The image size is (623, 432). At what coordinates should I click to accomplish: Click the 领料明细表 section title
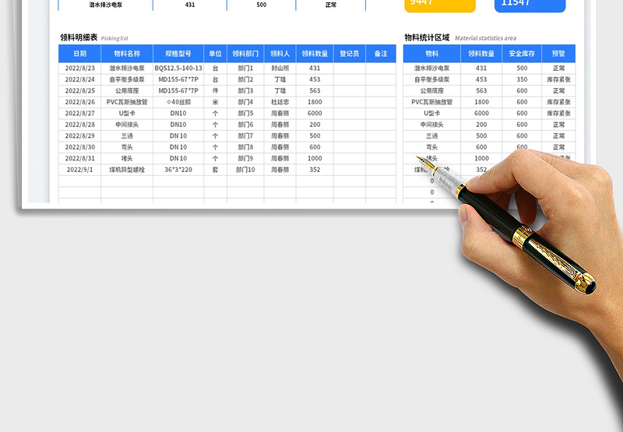[79, 37]
